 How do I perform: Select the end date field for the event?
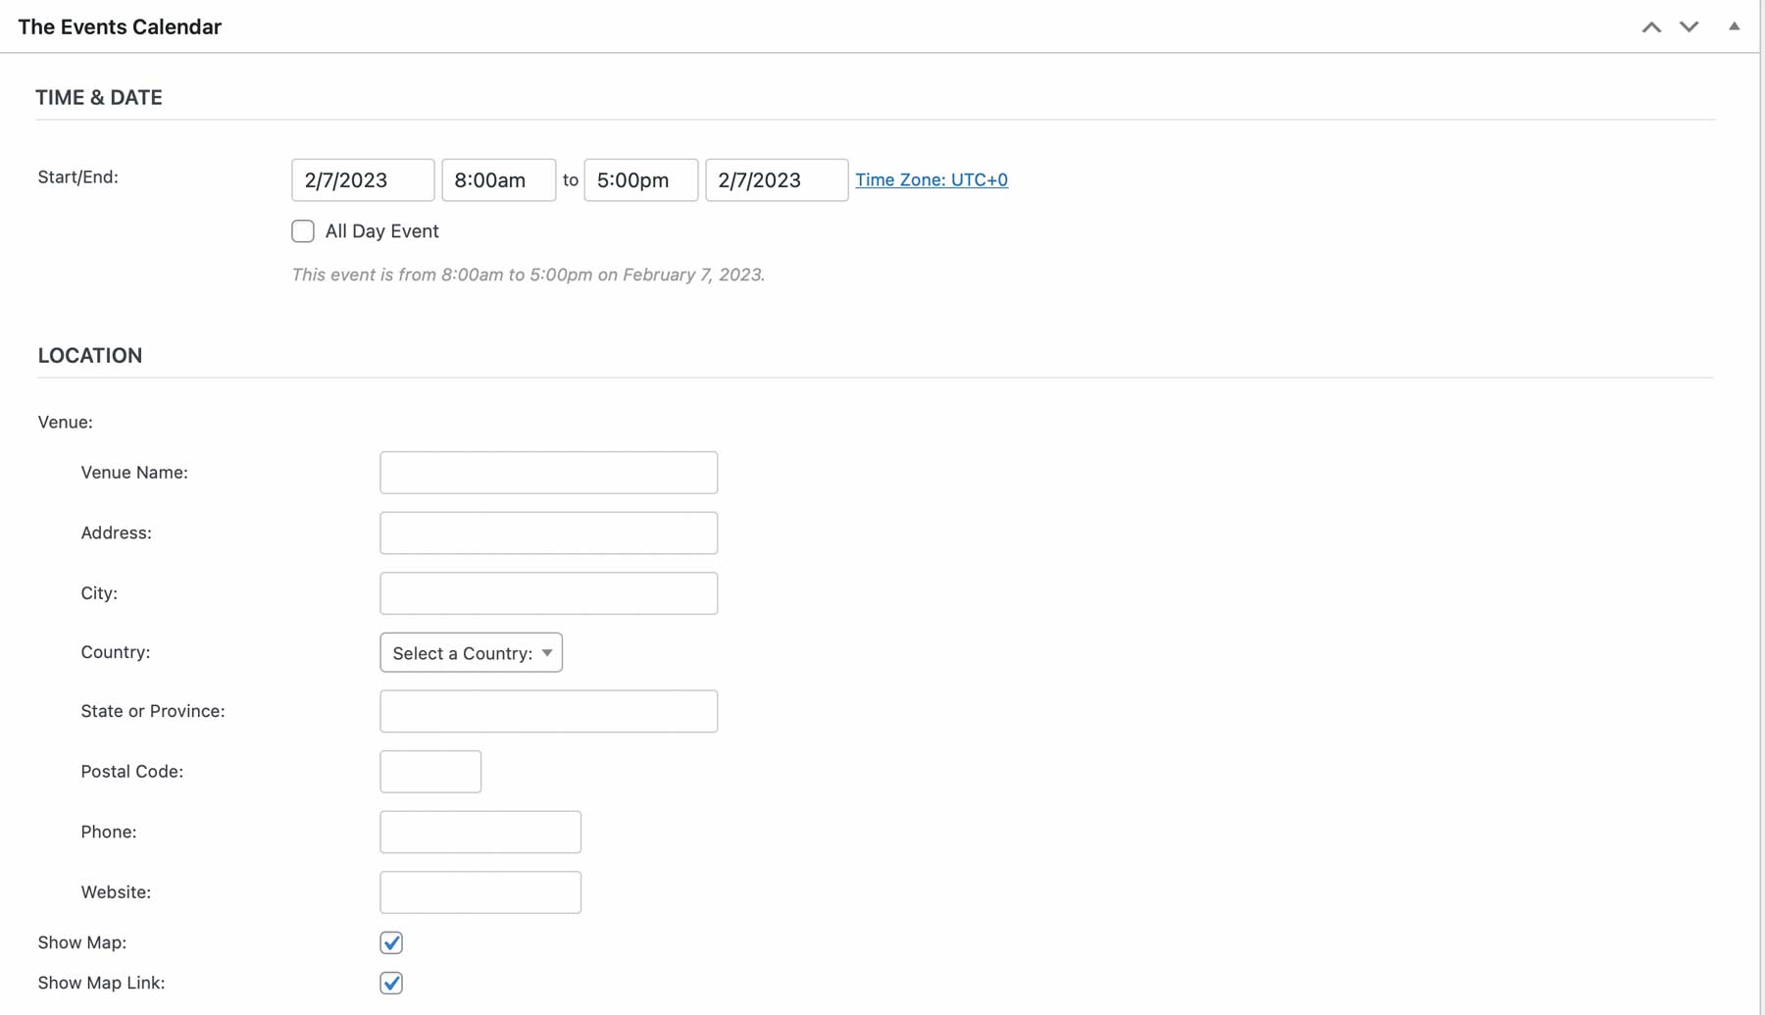(x=776, y=179)
